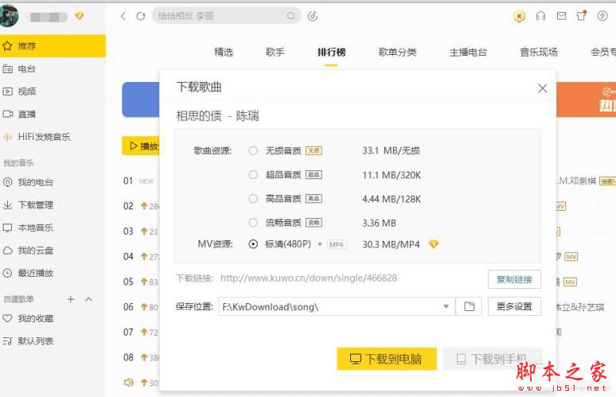
Task: Click the search magnifier icon
Action: click(290, 16)
